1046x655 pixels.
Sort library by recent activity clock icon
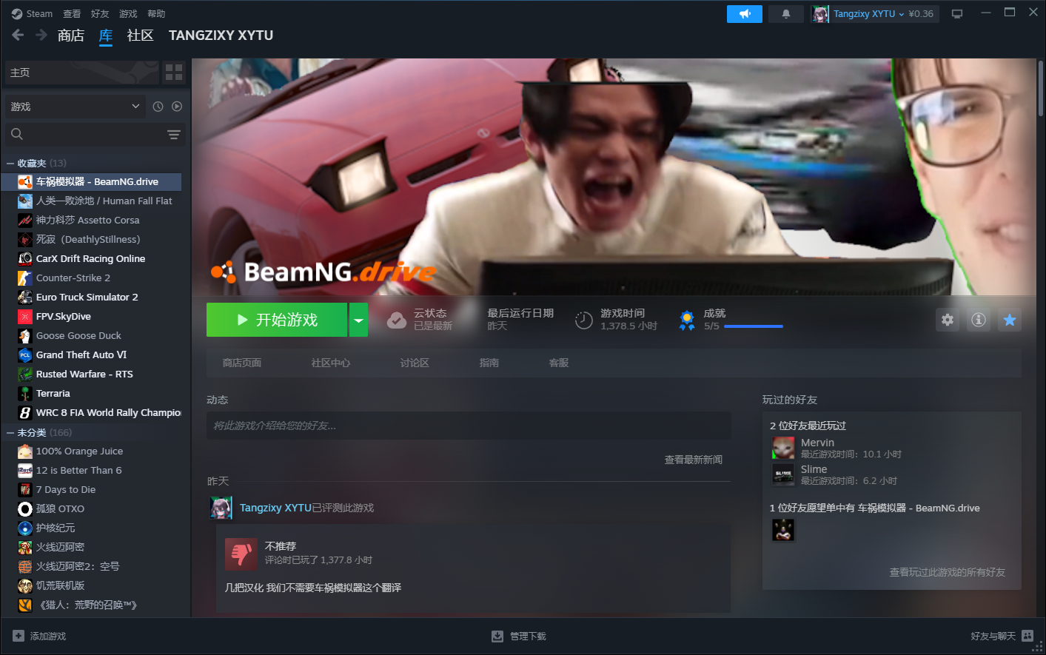pyautogui.click(x=158, y=107)
